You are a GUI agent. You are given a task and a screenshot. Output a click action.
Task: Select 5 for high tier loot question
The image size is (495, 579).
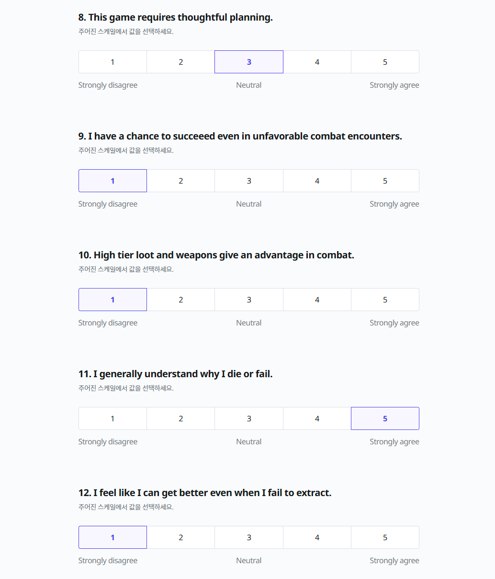coord(385,300)
